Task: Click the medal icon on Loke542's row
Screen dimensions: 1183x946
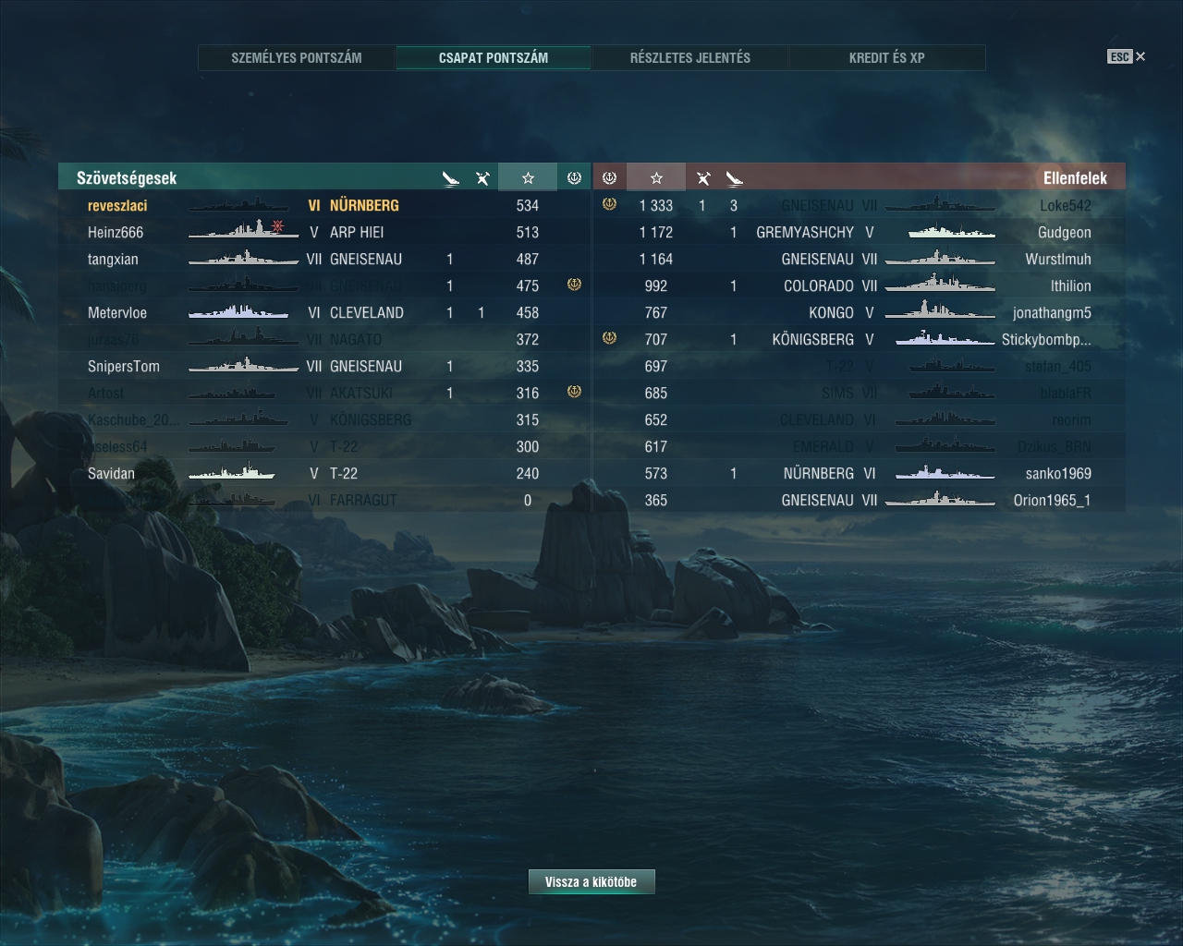Action: [609, 204]
